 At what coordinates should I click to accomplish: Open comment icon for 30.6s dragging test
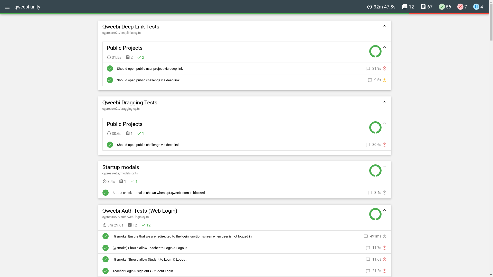click(368, 145)
